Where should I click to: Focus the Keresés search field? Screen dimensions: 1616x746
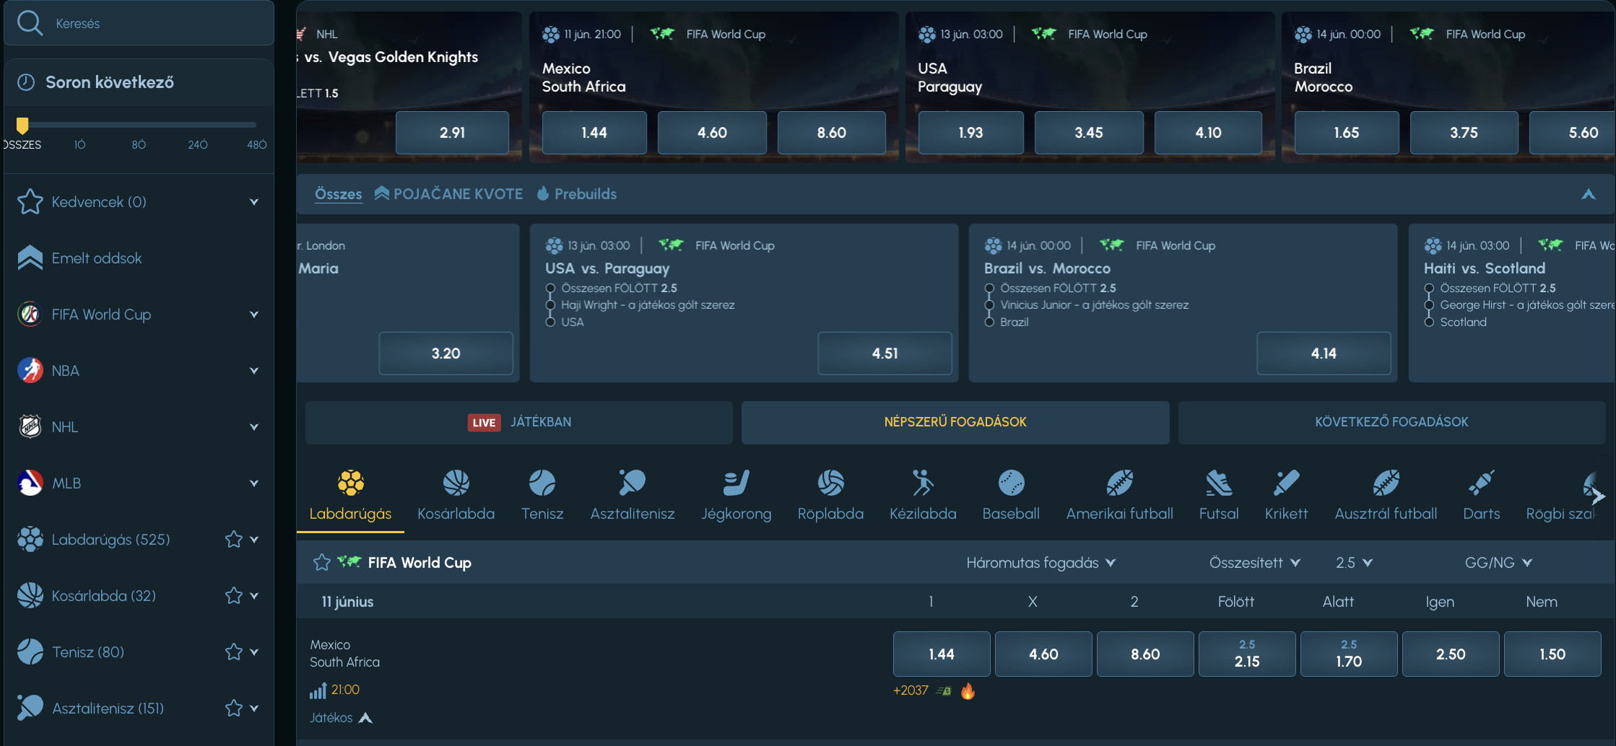click(139, 23)
